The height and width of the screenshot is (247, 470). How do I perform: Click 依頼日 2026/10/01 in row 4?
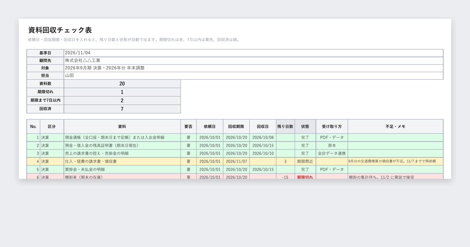pos(210,162)
